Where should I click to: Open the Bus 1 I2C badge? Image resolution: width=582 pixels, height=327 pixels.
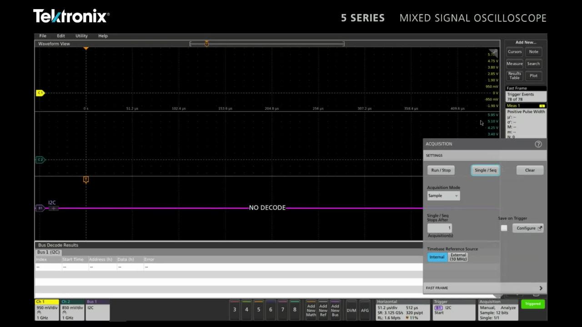click(x=97, y=309)
